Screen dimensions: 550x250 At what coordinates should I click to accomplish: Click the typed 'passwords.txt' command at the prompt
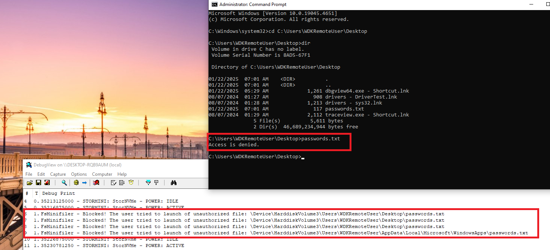[x=321, y=139]
